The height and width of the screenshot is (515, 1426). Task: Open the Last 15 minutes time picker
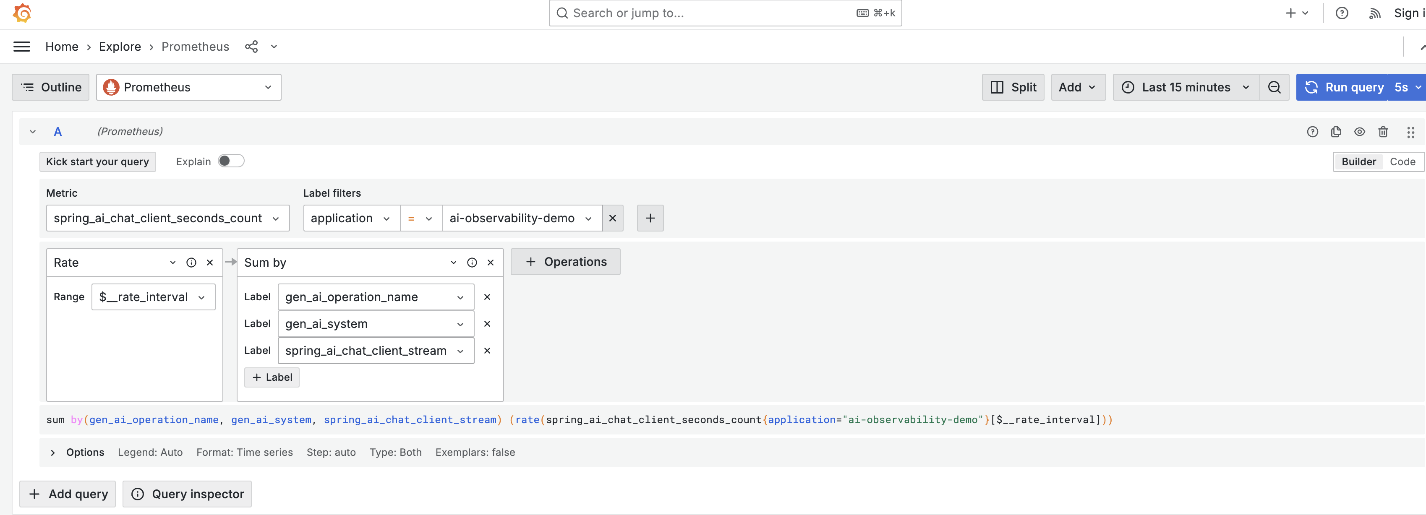click(1186, 87)
